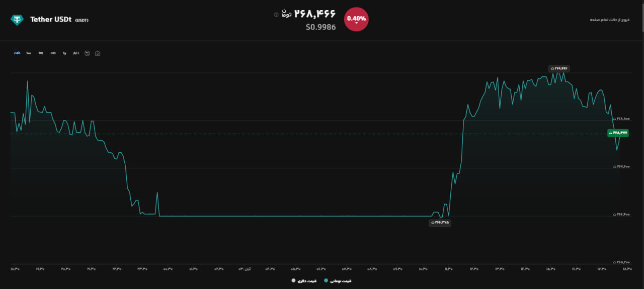
Task: Select the ALL time range
Action: pyautogui.click(x=76, y=53)
